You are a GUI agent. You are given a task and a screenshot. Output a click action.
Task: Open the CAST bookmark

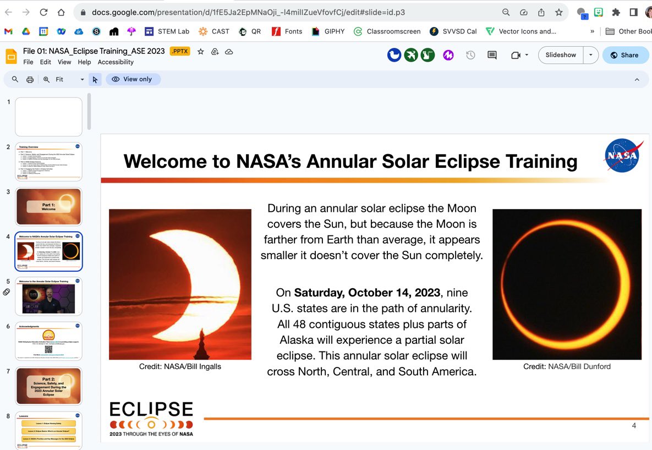[x=213, y=31]
